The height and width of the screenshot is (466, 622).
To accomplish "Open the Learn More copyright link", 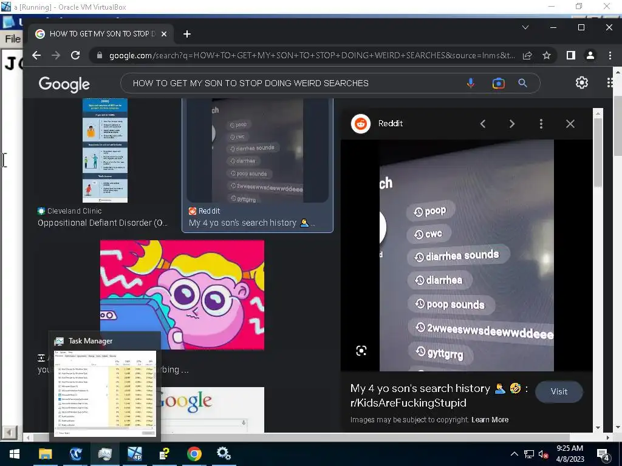I will [490, 420].
